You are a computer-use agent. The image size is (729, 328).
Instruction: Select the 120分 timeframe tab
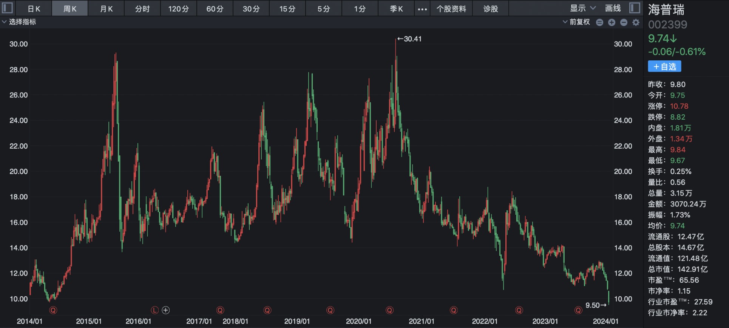(x=179, y=9)
